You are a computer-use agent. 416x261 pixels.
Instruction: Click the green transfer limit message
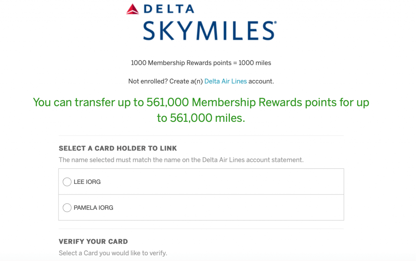coord(201,110)
